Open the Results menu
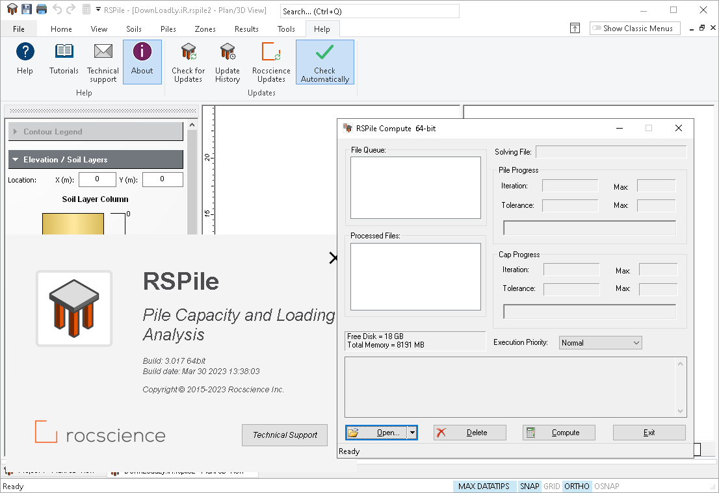This screenshot has height=493, width=719. 246,29
